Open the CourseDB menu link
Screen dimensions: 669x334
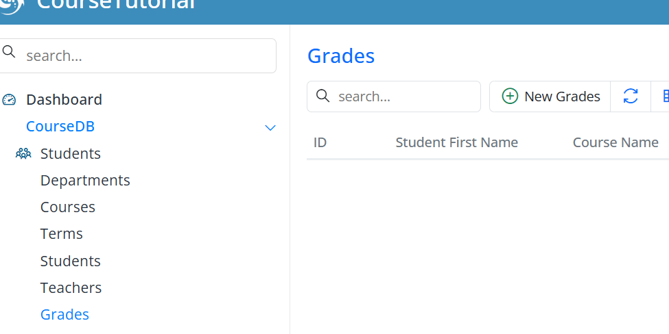[60, 127]
